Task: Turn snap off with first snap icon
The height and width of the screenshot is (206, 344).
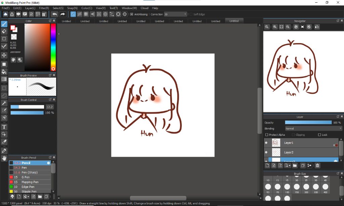Action: coord(73,14)
